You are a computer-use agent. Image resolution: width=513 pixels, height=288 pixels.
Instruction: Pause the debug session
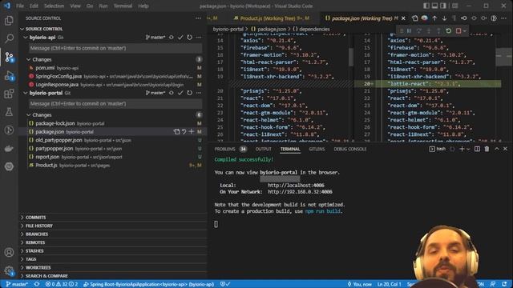[x=409, y=30]
